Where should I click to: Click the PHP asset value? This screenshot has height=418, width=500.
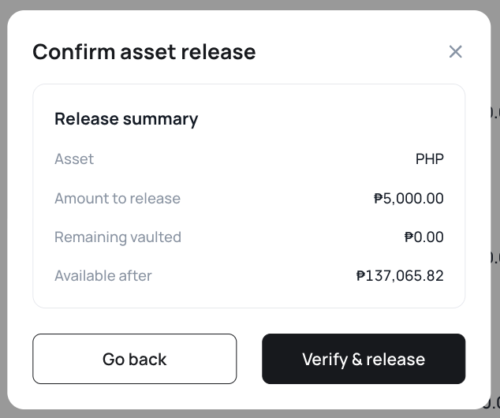coord(430,159)
